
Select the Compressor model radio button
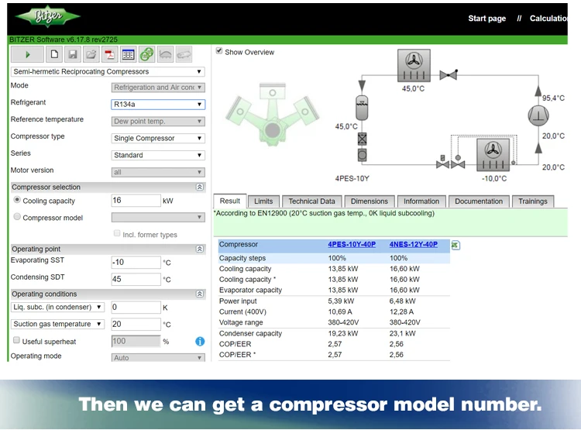[x=17, y=217]
